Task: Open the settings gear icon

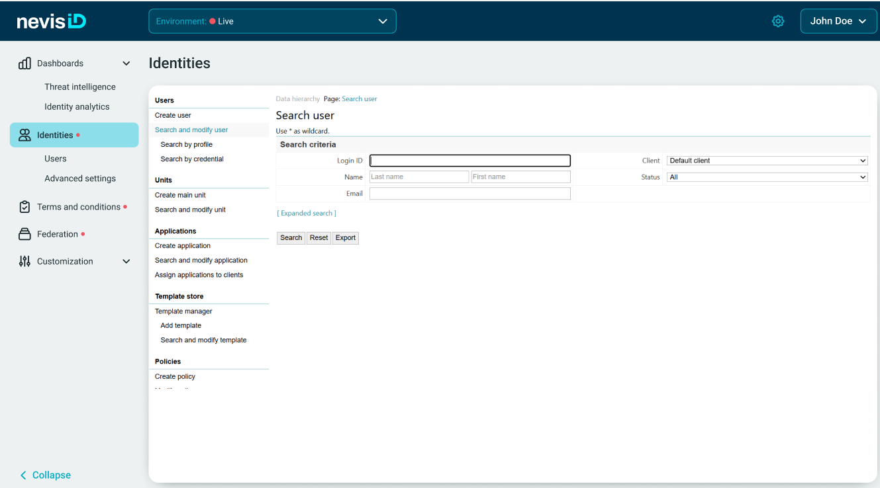Action: [778, 21]
